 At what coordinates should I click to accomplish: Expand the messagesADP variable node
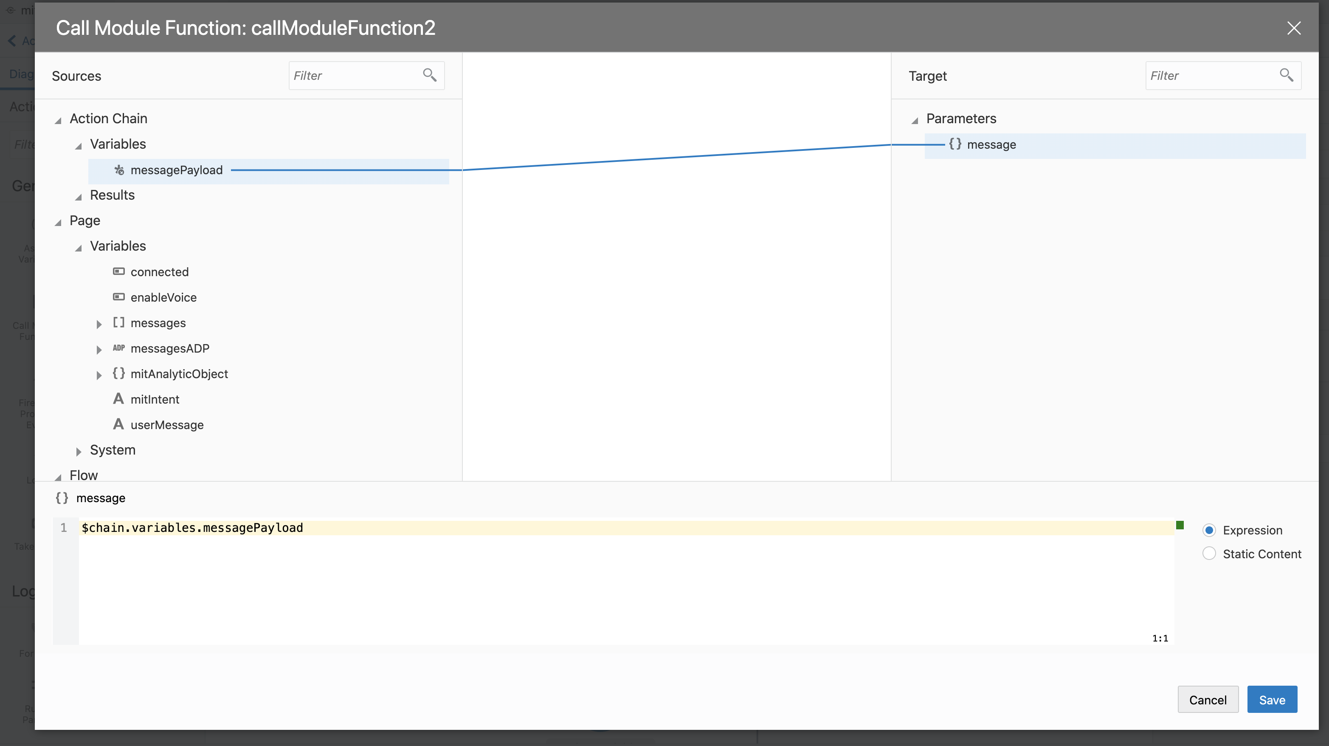point(99,350)
